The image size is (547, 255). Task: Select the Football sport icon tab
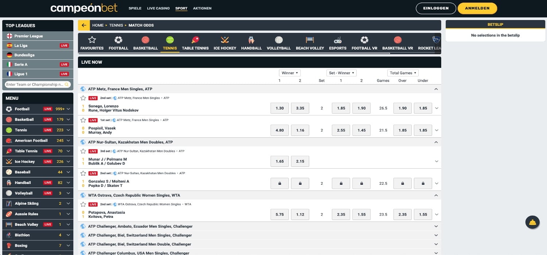(x=119, y=43)
